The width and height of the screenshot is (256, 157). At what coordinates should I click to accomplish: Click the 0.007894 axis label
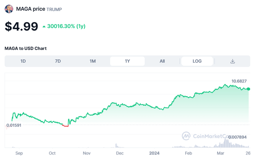point(237,137)
